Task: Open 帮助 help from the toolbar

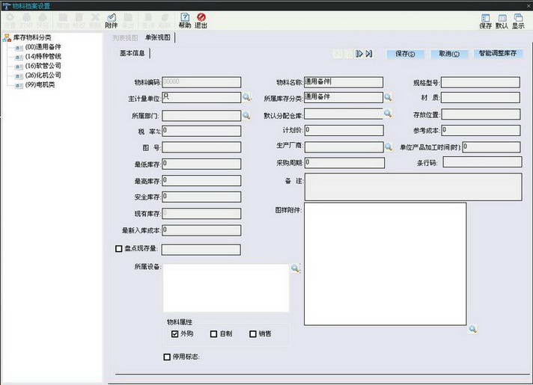Action: point(185,20)
